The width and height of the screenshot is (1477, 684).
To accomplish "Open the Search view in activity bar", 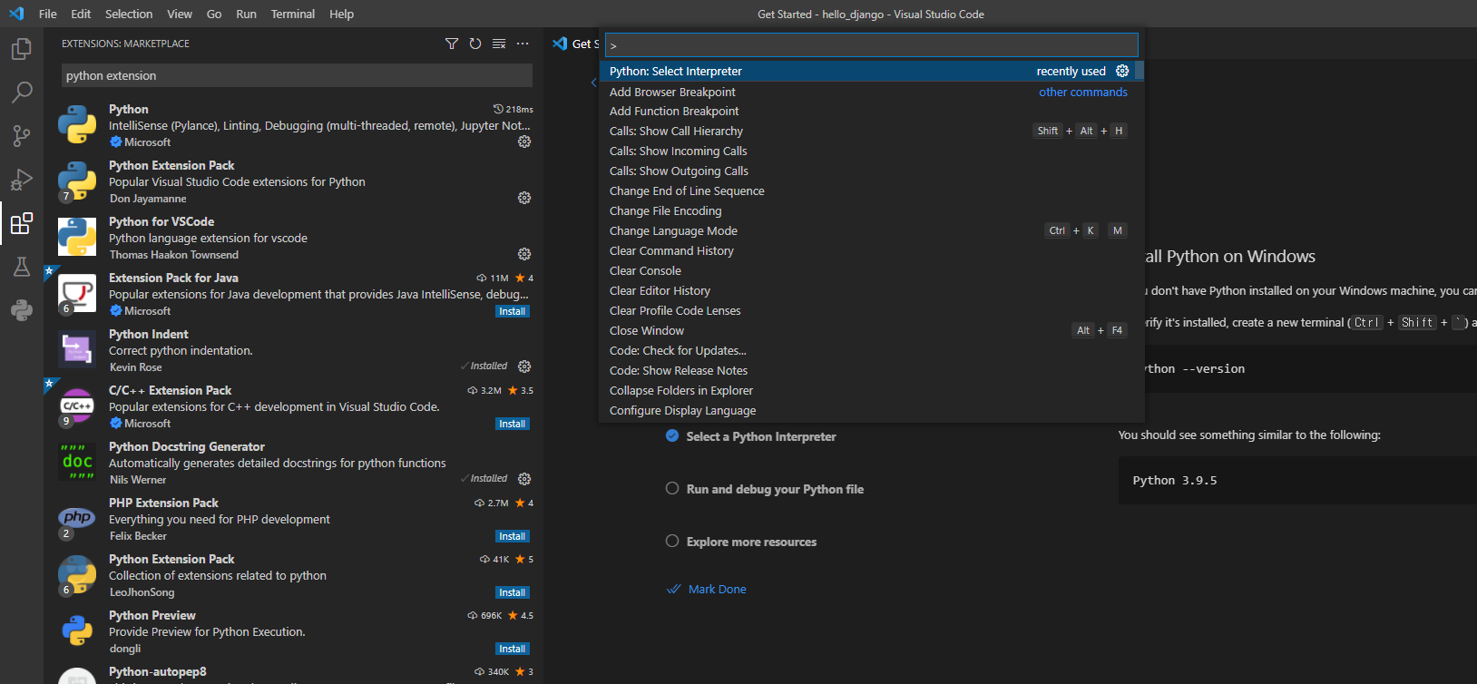I will tap(22, 92).
